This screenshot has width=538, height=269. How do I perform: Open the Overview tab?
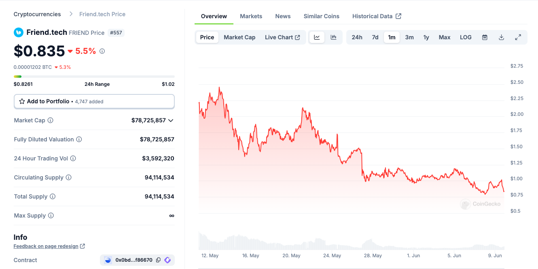tap(214, 16)
